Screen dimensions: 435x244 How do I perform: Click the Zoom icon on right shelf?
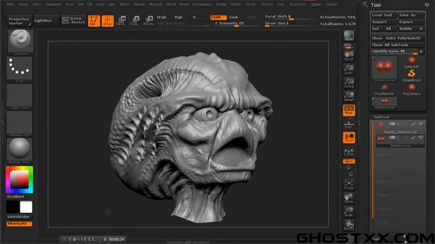pyautogui.click(x=349, y=69)
